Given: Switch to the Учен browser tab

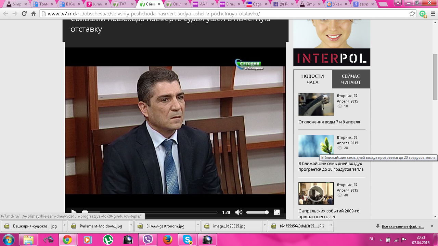Looking at the screenshot, I should [x=336, y=4].
